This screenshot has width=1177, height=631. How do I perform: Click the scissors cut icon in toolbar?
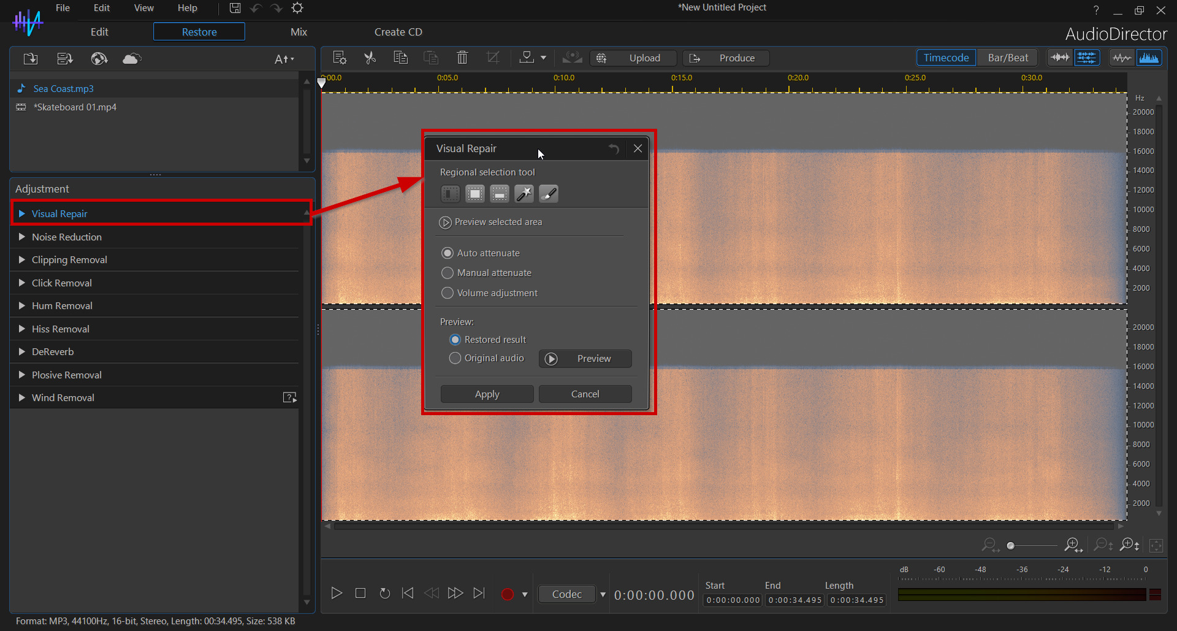pos(370,58)
